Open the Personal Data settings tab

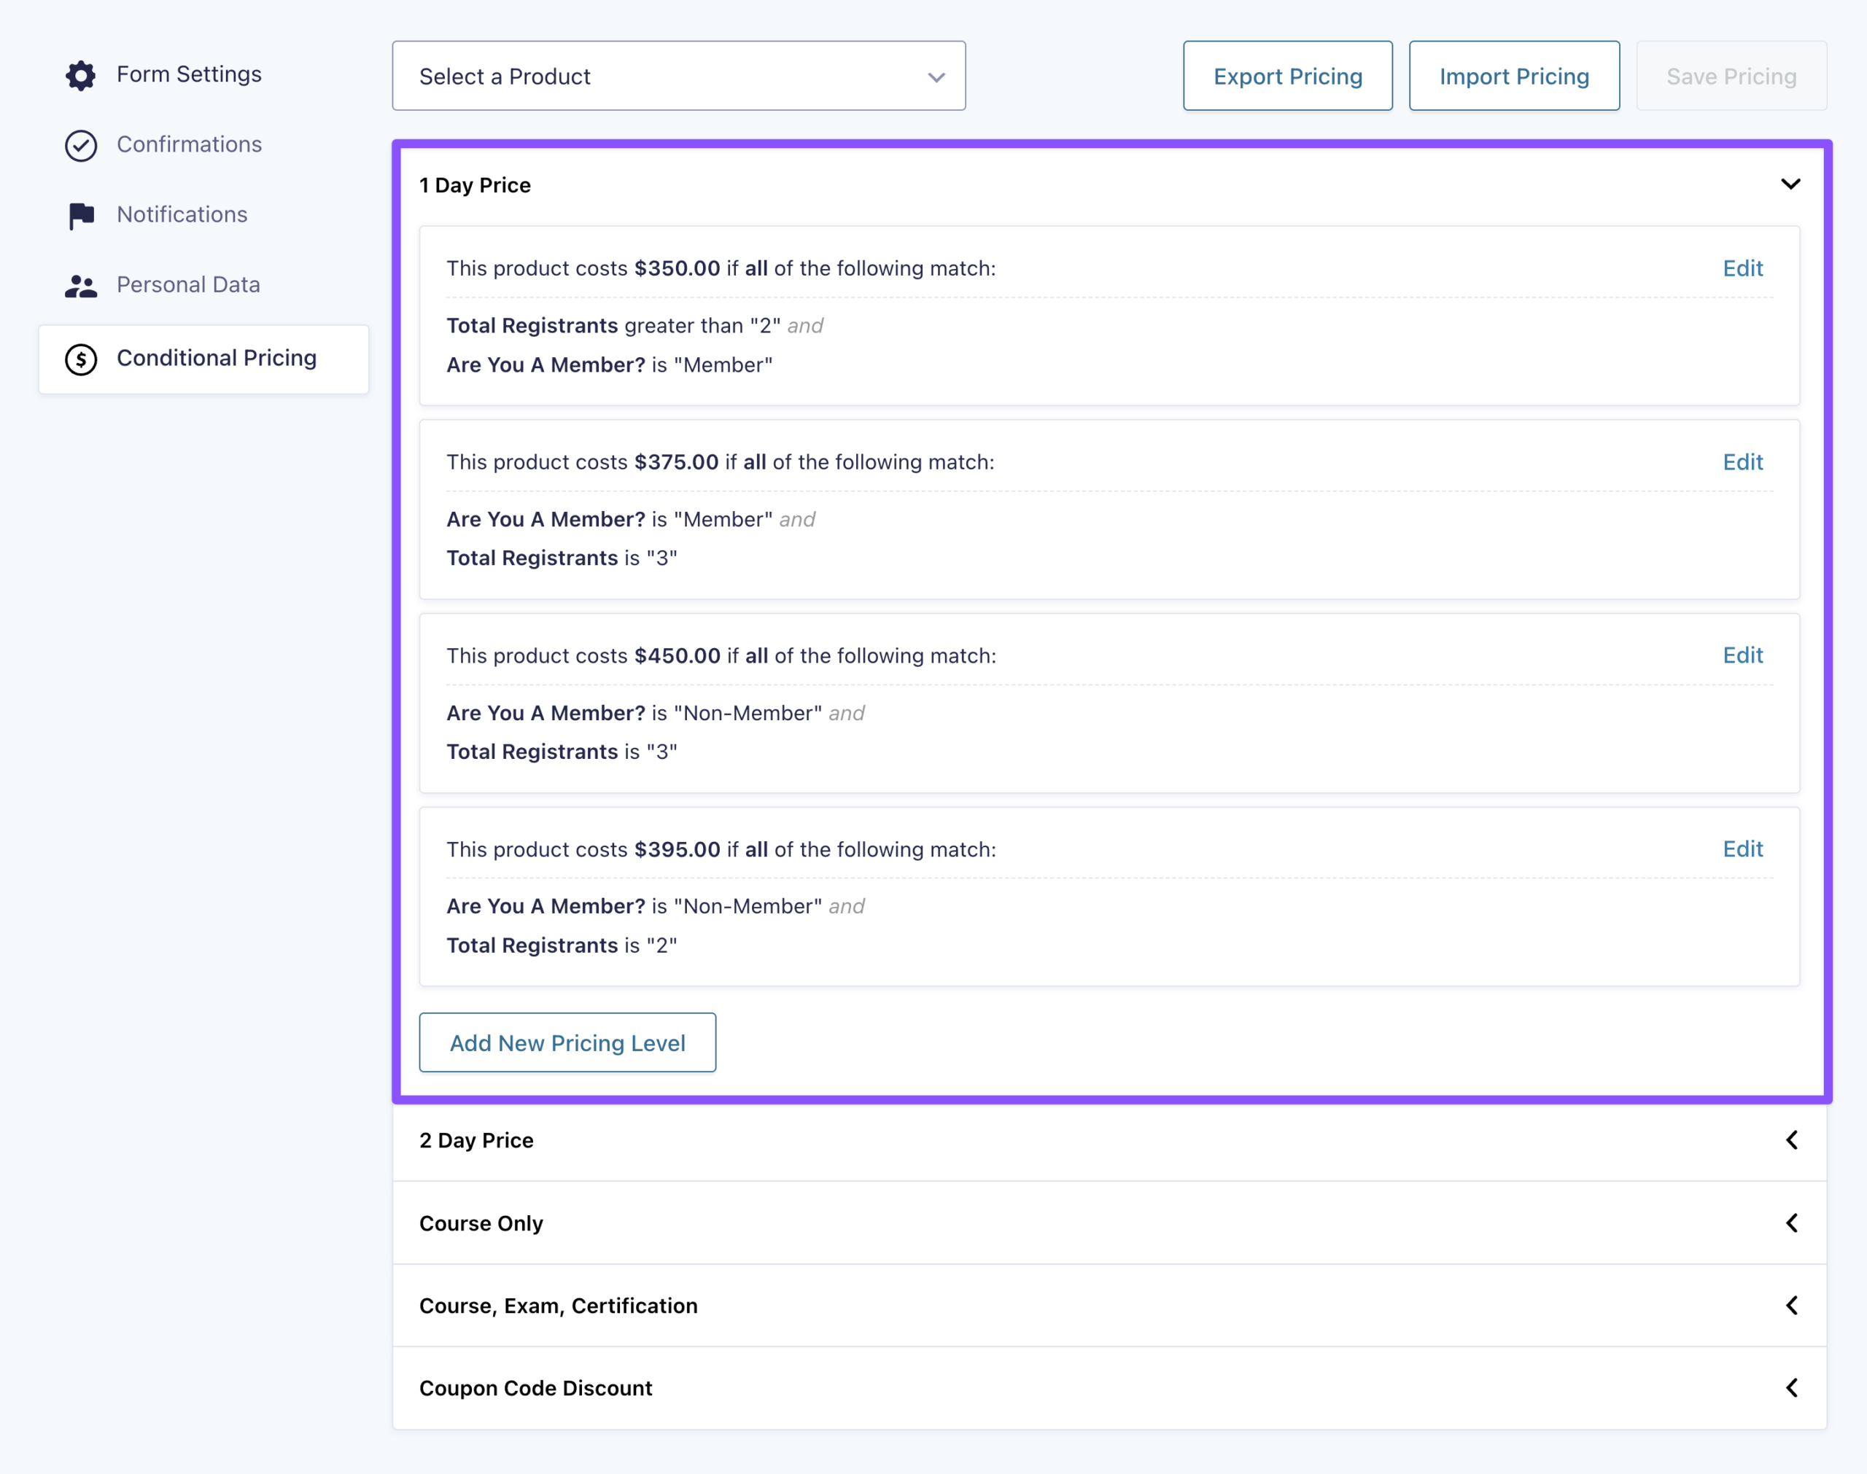point(188,285)
